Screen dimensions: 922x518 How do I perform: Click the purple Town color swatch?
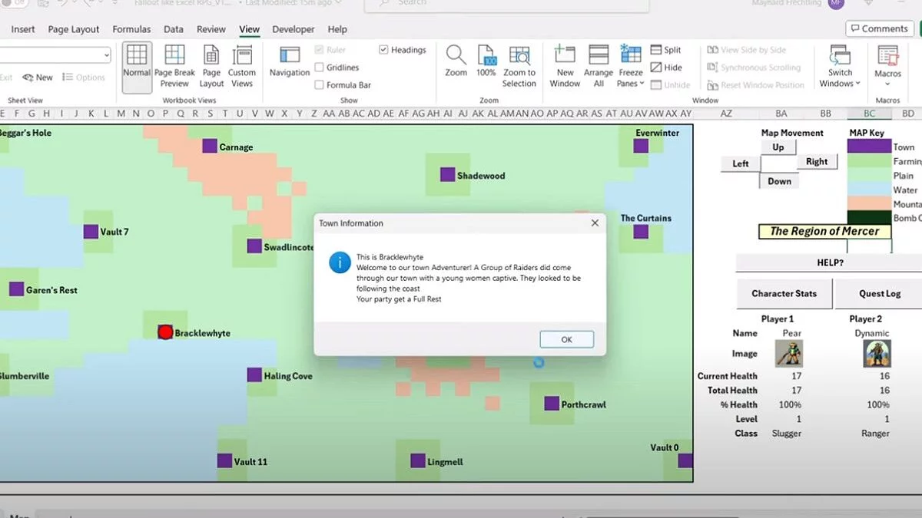[x=869, y=147]
